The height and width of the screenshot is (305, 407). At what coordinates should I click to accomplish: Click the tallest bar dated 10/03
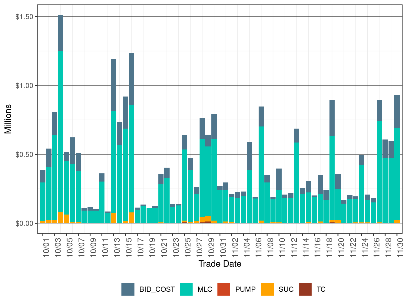(60, 121)
